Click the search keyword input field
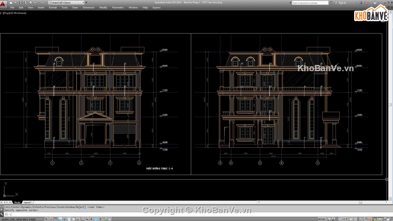This screenshot has height=221, width=393. [x=310, y=3]
